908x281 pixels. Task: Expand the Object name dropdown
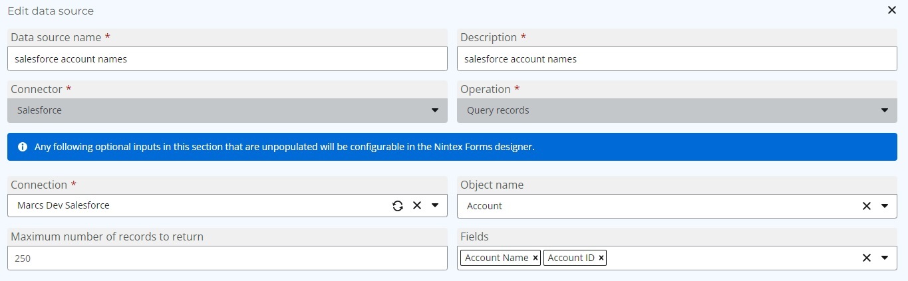(885, 206)
